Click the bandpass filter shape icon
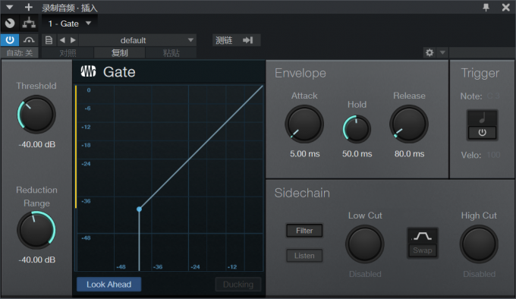The height and width of the screenshot is (299, 516). (x=423, y=236)
